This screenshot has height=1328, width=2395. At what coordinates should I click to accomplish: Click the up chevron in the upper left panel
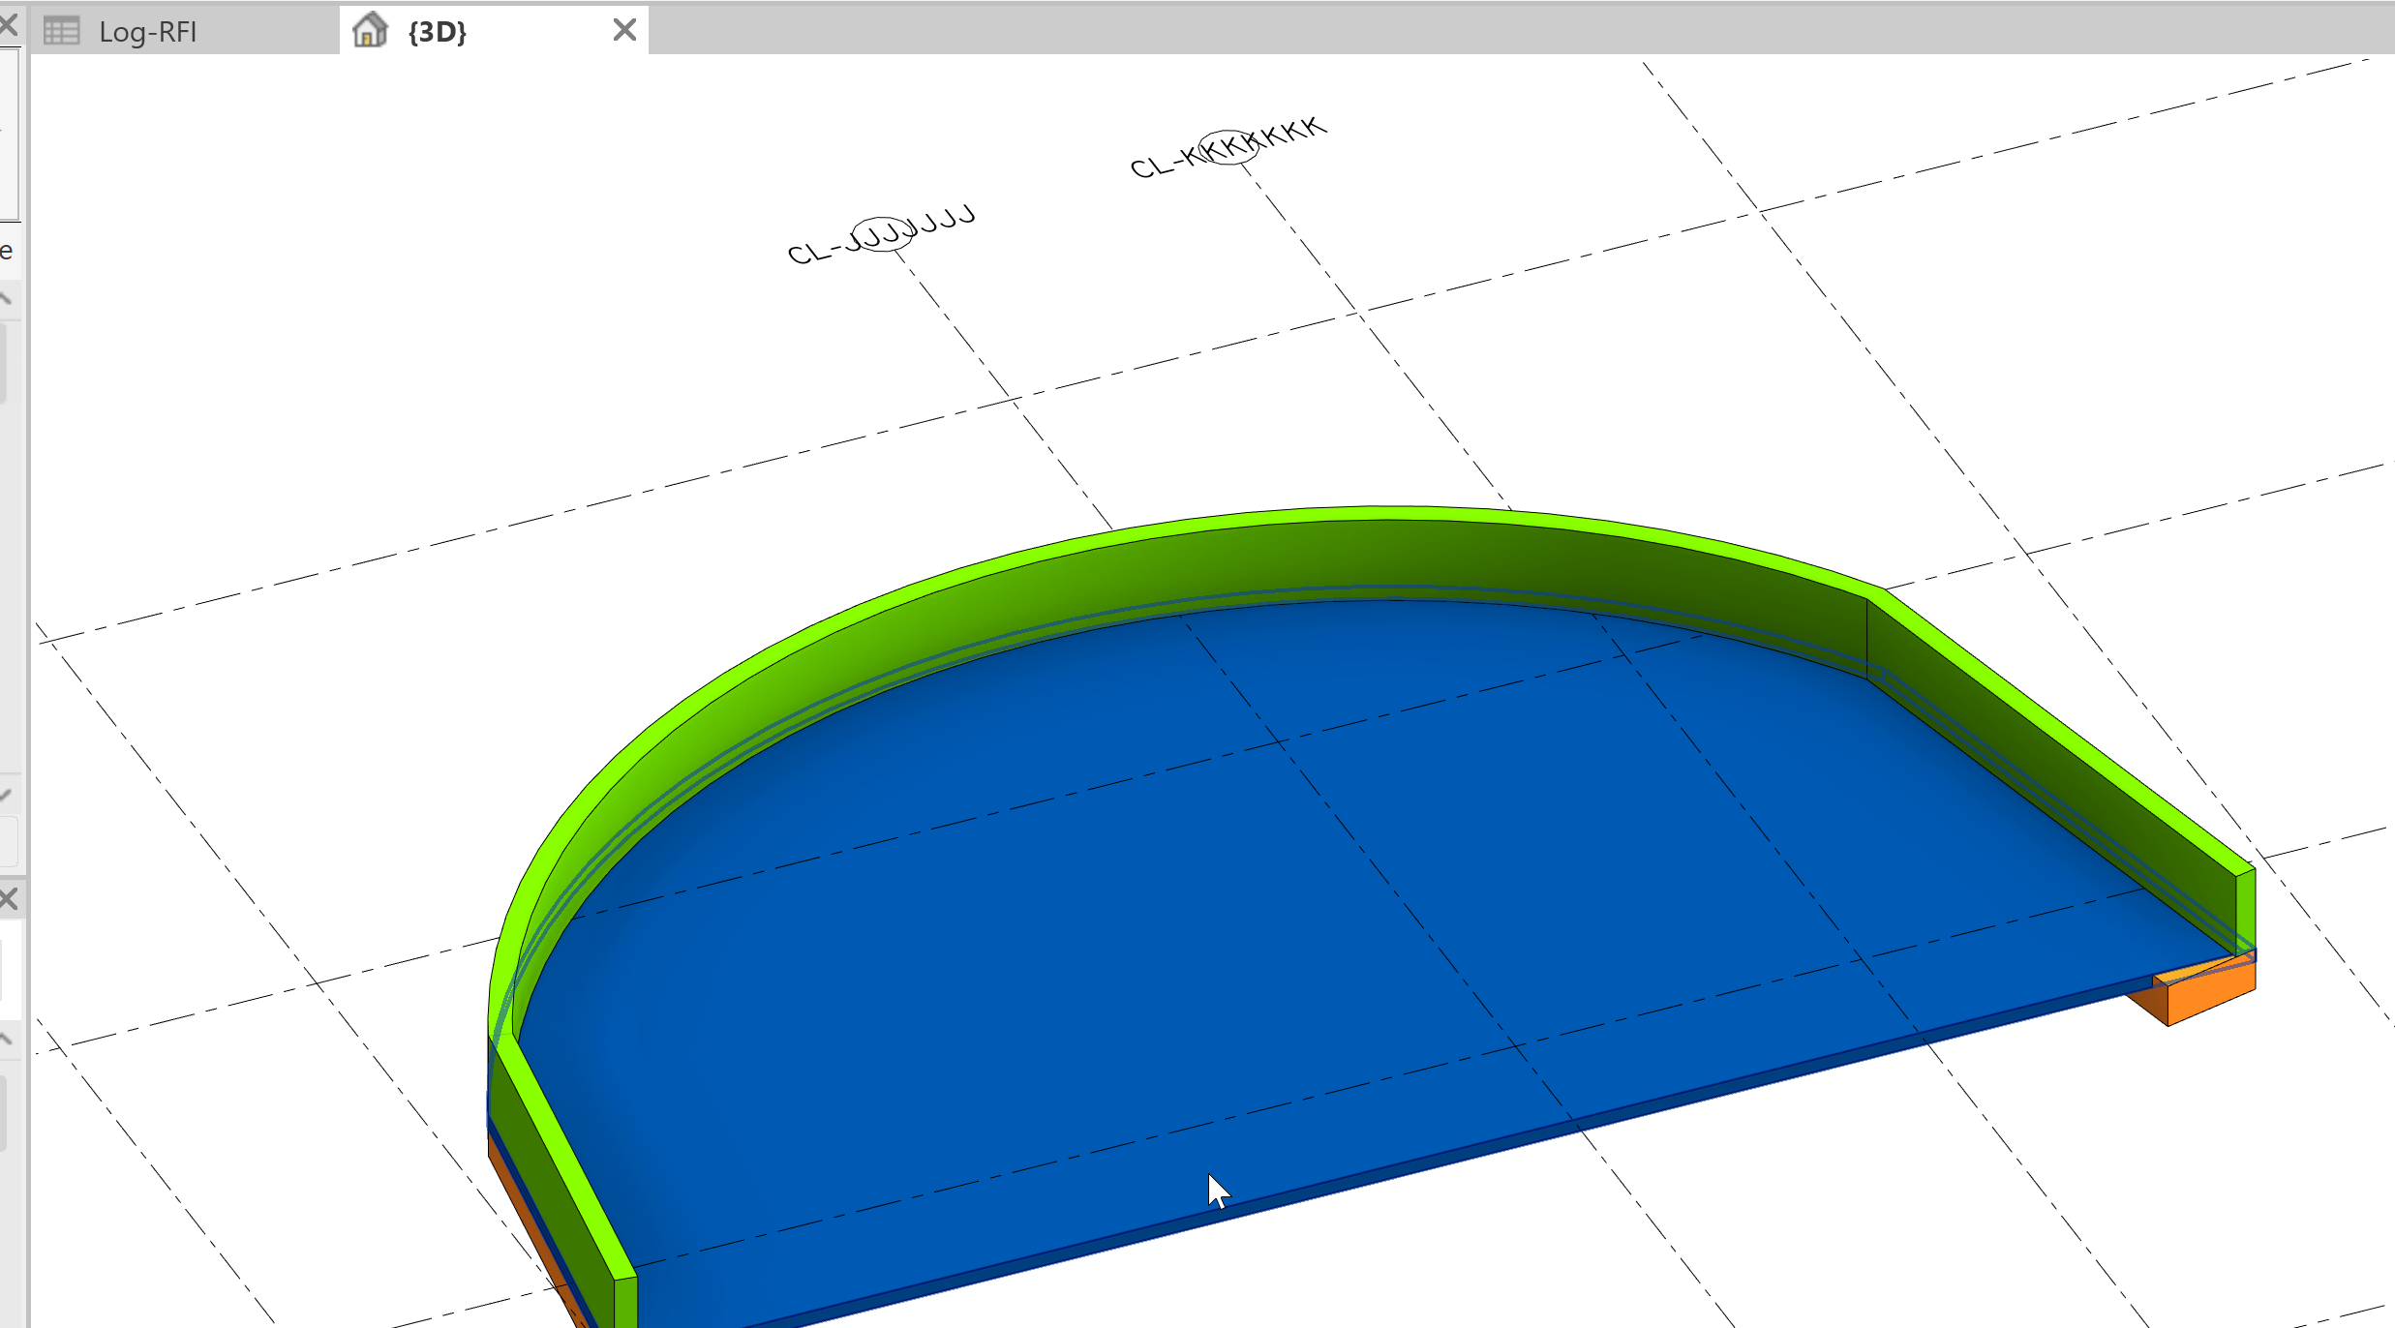pyautogui.click(x=6, y=298)
